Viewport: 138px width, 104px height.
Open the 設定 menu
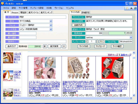coord(14,8)
